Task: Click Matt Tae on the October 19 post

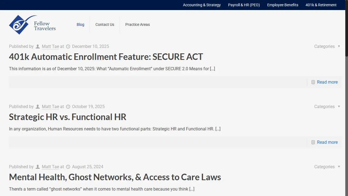Action: click(50, 107)
